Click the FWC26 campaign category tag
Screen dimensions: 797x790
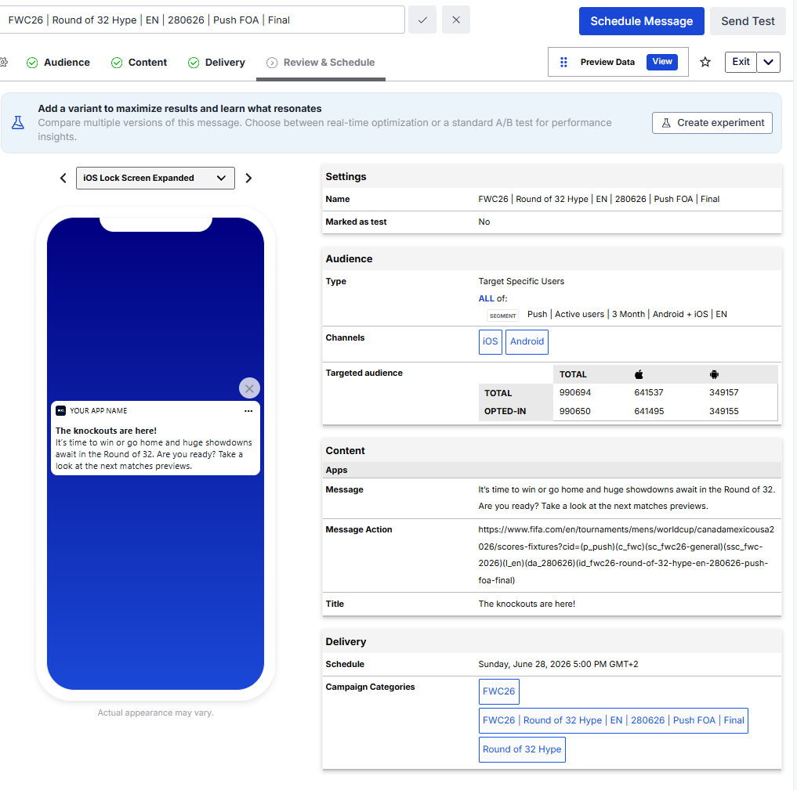[x=498, y=691]
